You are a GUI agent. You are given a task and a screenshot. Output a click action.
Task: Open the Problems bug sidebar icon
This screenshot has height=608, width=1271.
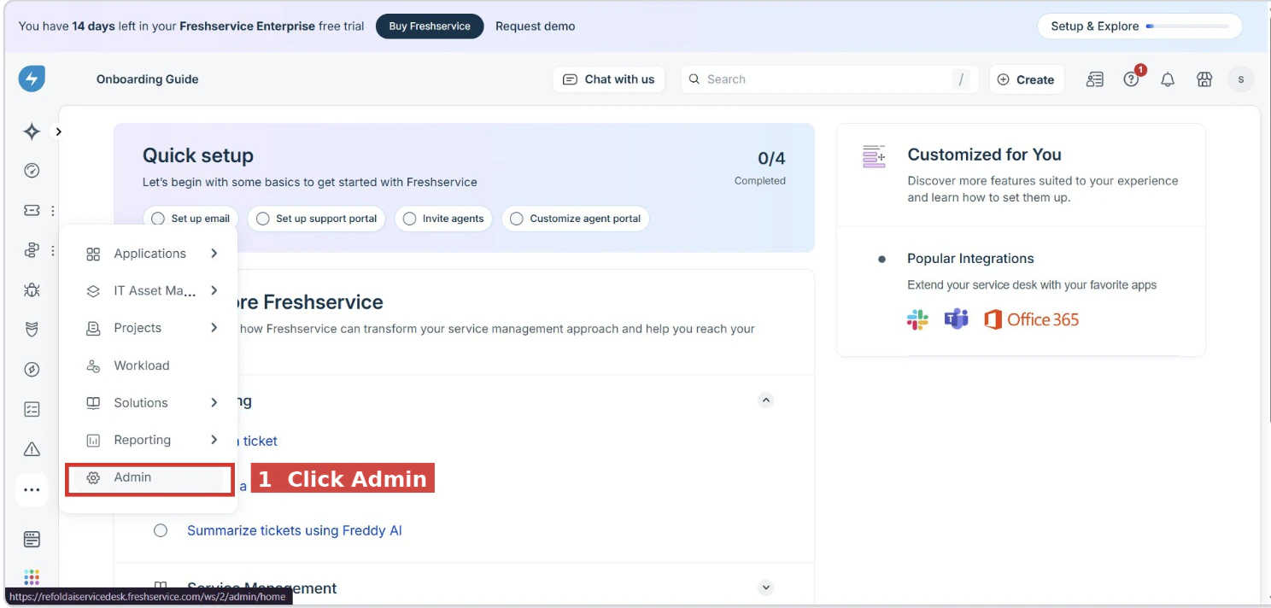click(32, 290)
